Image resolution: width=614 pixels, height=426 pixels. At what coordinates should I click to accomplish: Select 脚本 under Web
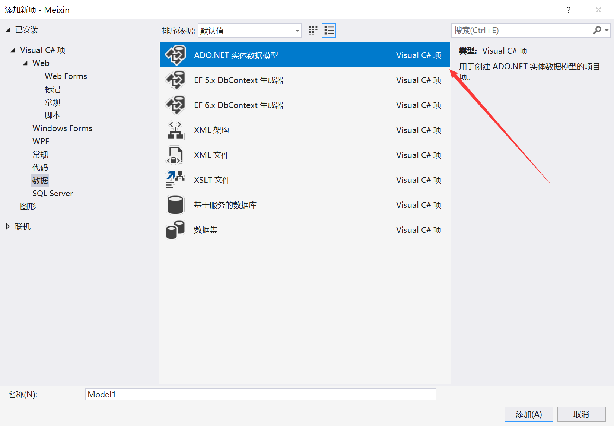coord(53,115)
